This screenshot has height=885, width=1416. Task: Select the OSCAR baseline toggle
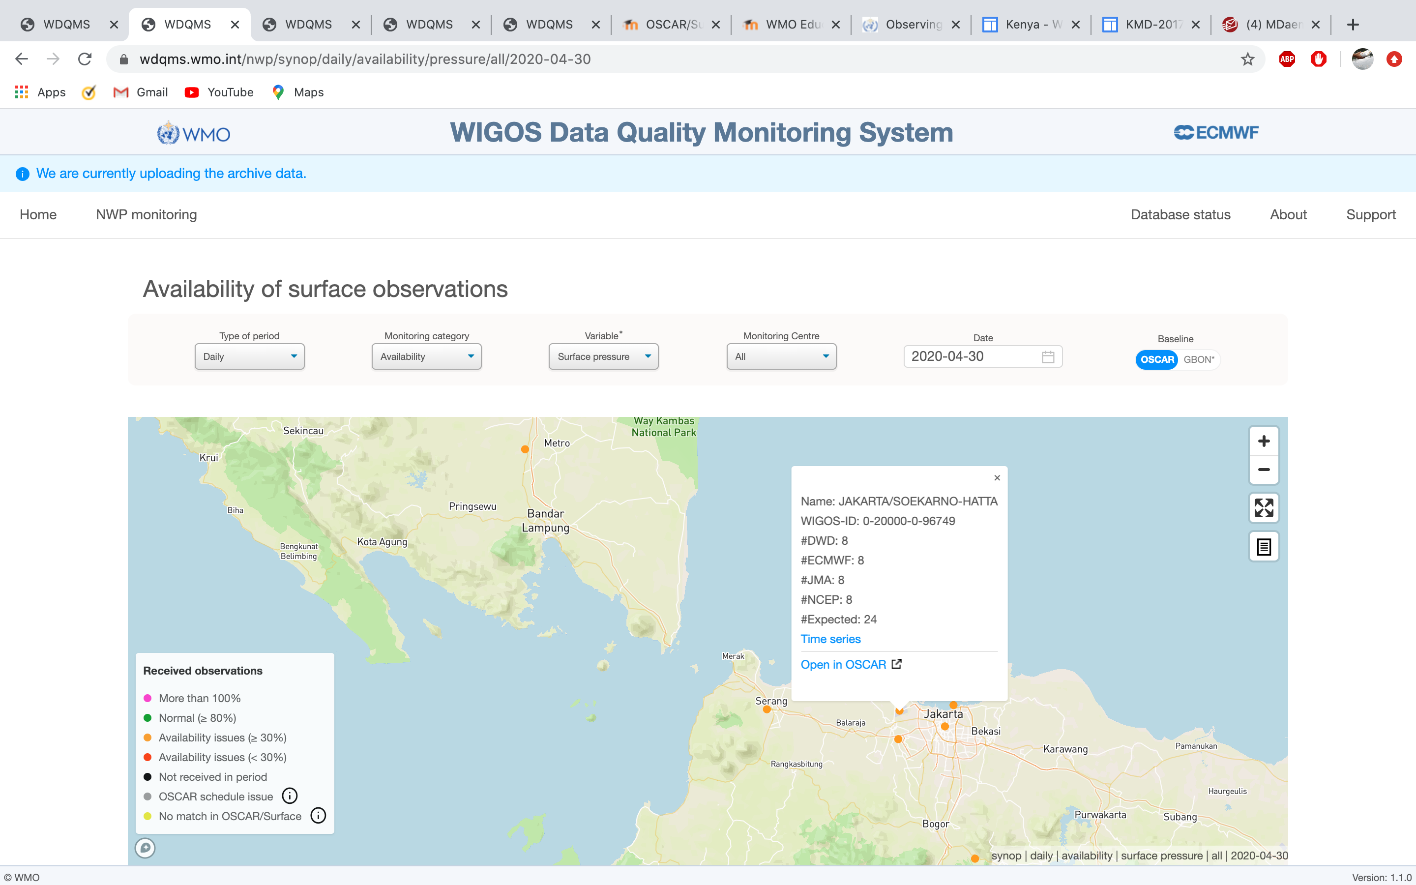coord(1157,359)
